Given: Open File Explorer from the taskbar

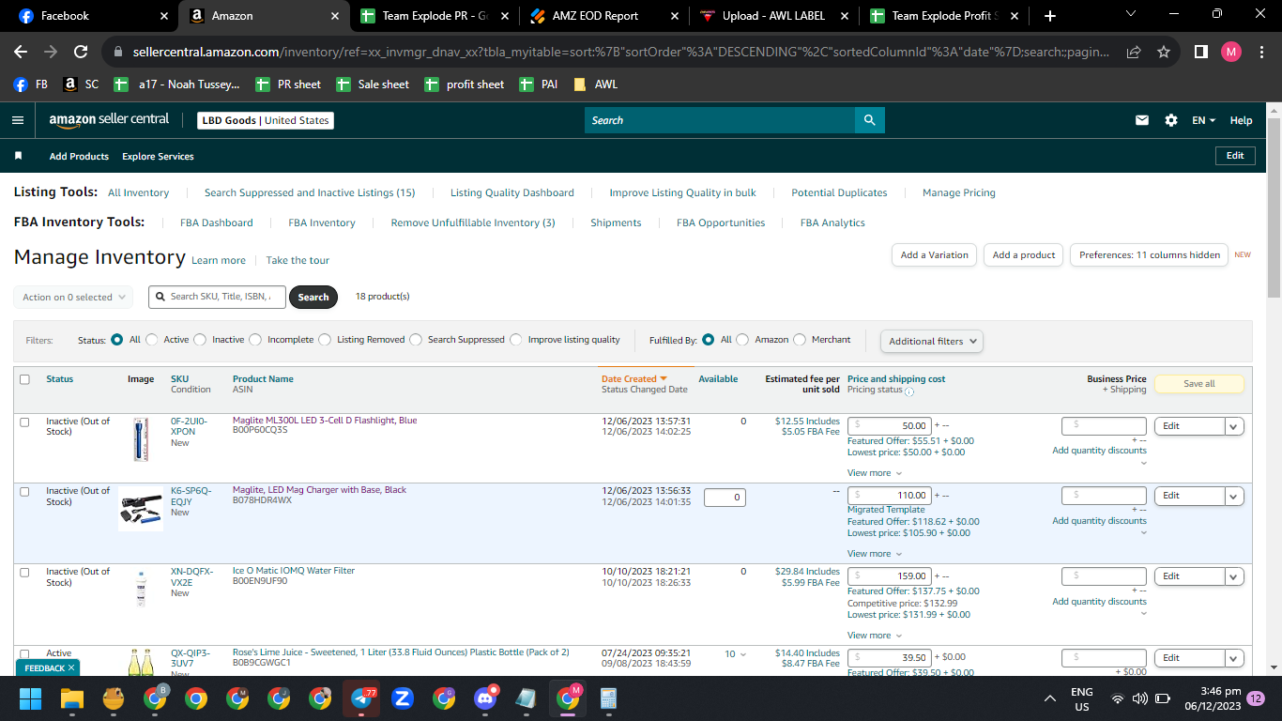Looking at the screenshot, I should pyautogui.click(x=72, y=698).
